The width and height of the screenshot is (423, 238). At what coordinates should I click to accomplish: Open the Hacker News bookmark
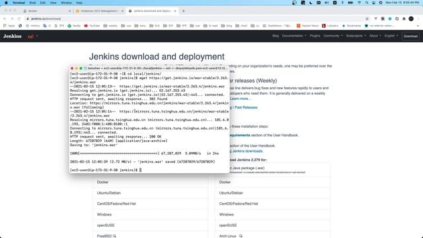pyautogui.click(x=307, y=26)
